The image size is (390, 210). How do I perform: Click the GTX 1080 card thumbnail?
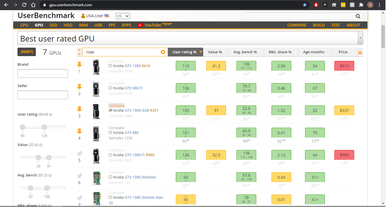point(96,67)
